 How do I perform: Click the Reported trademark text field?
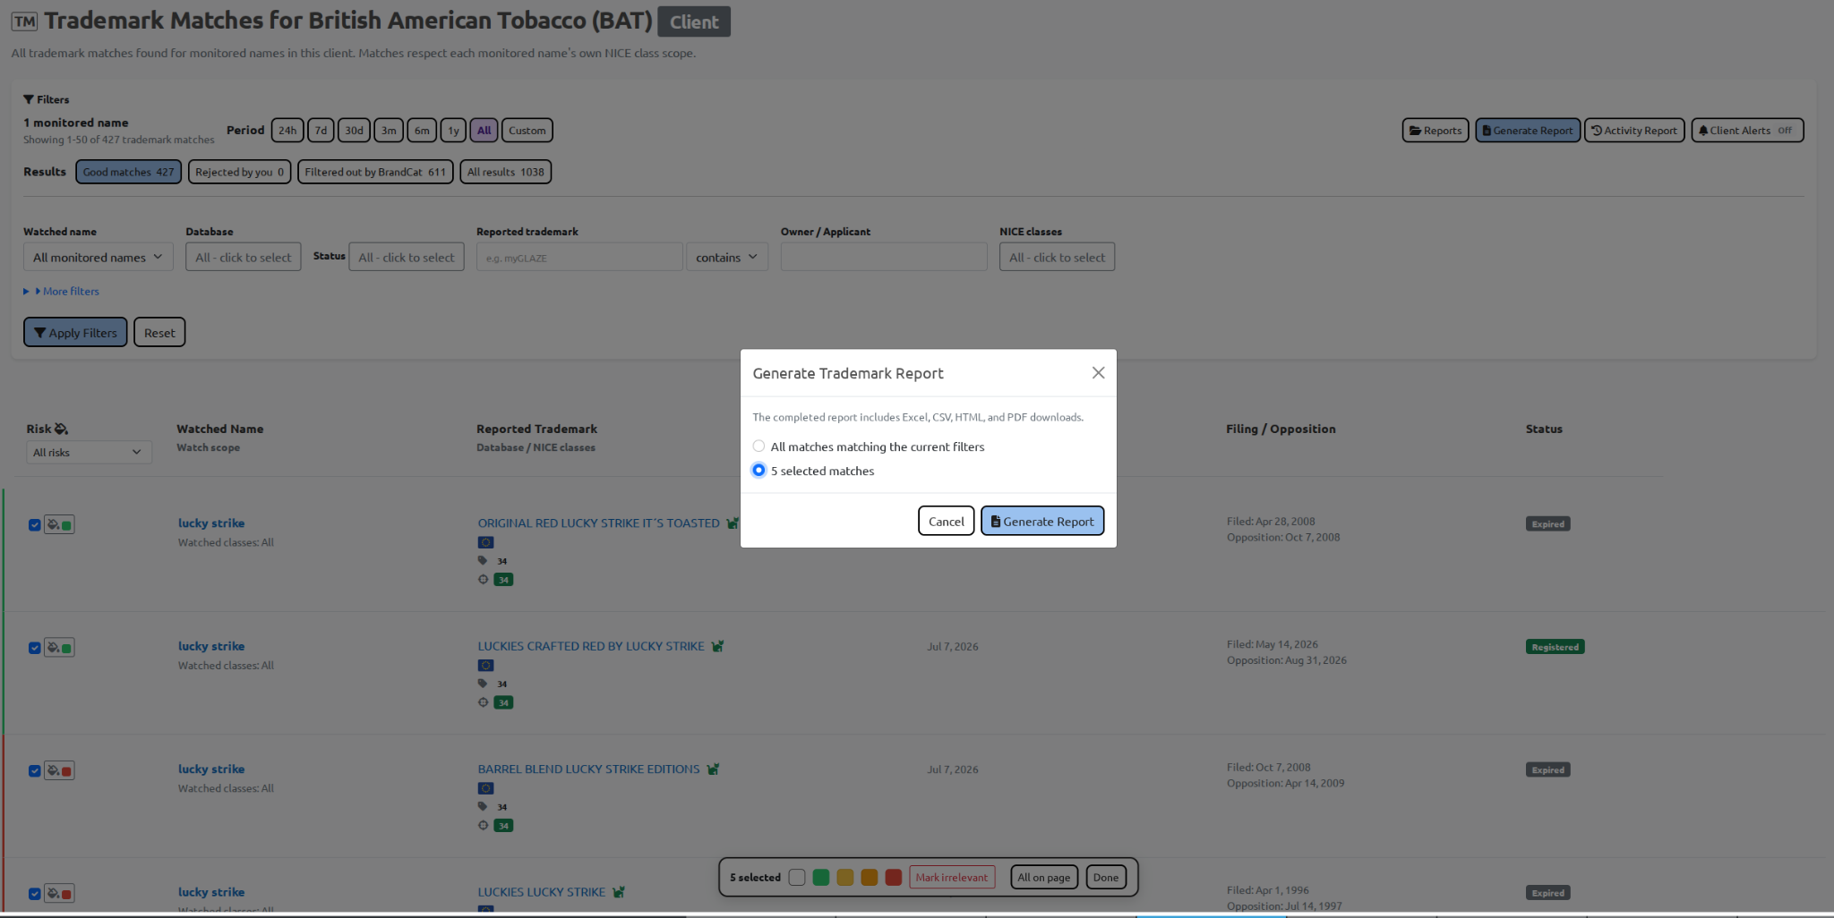click(x=578, y=257)
